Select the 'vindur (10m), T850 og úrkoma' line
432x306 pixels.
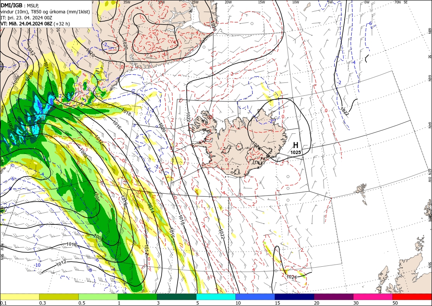pos(45,12)
